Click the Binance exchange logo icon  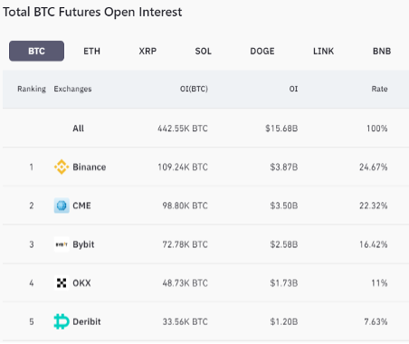[x=62, y=167]
